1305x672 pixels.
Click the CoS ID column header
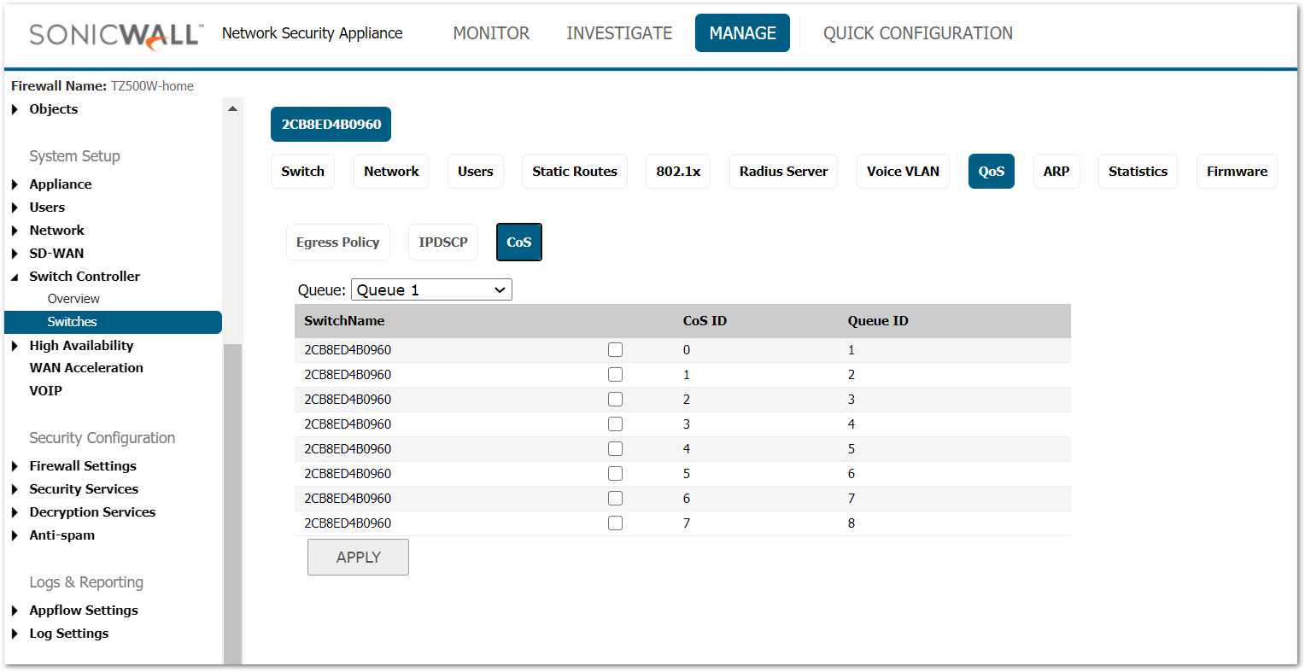pos(705,321)
